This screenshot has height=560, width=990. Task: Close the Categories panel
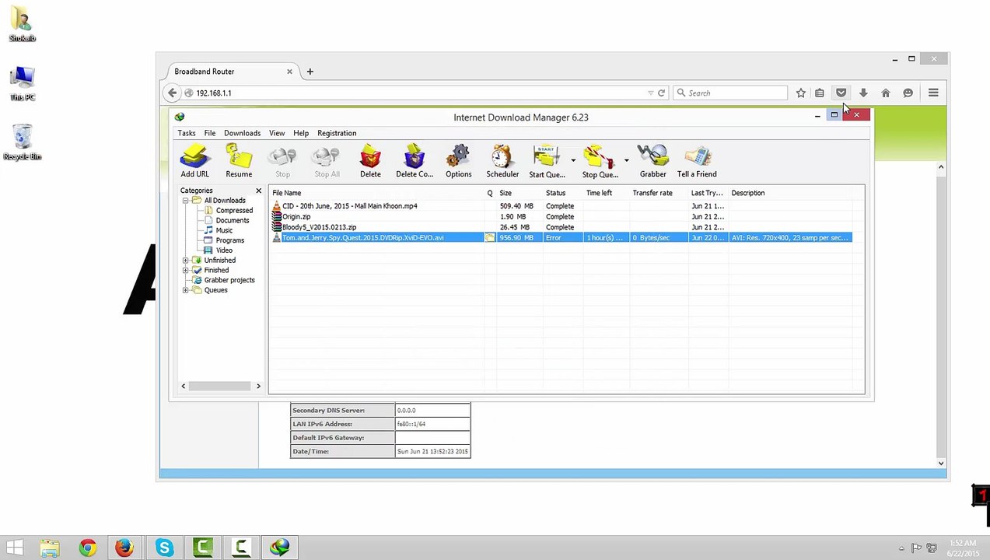point(259,191)
